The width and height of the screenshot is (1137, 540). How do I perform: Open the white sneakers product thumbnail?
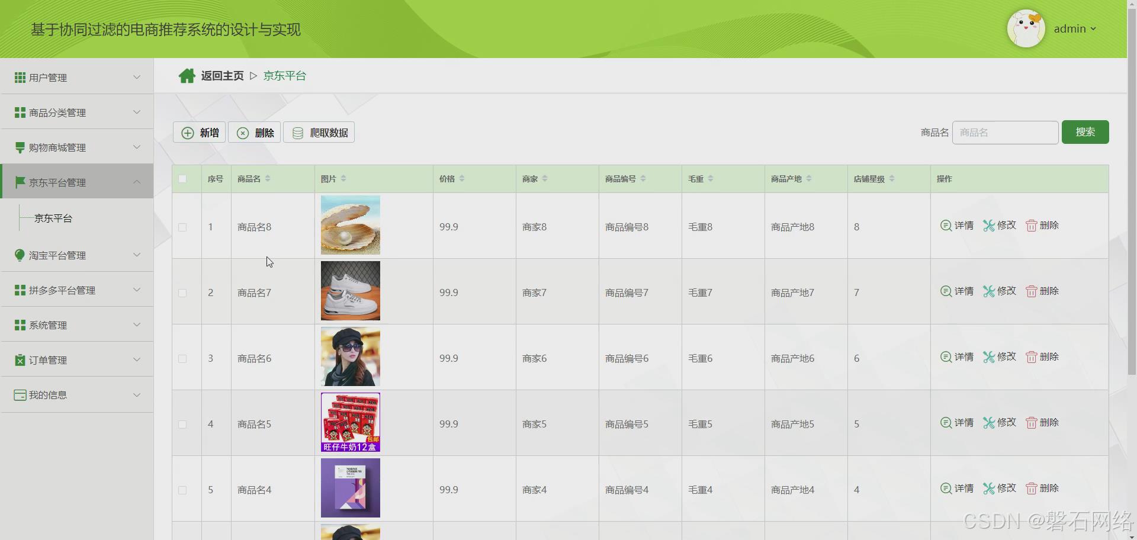(x=351, y=291)
